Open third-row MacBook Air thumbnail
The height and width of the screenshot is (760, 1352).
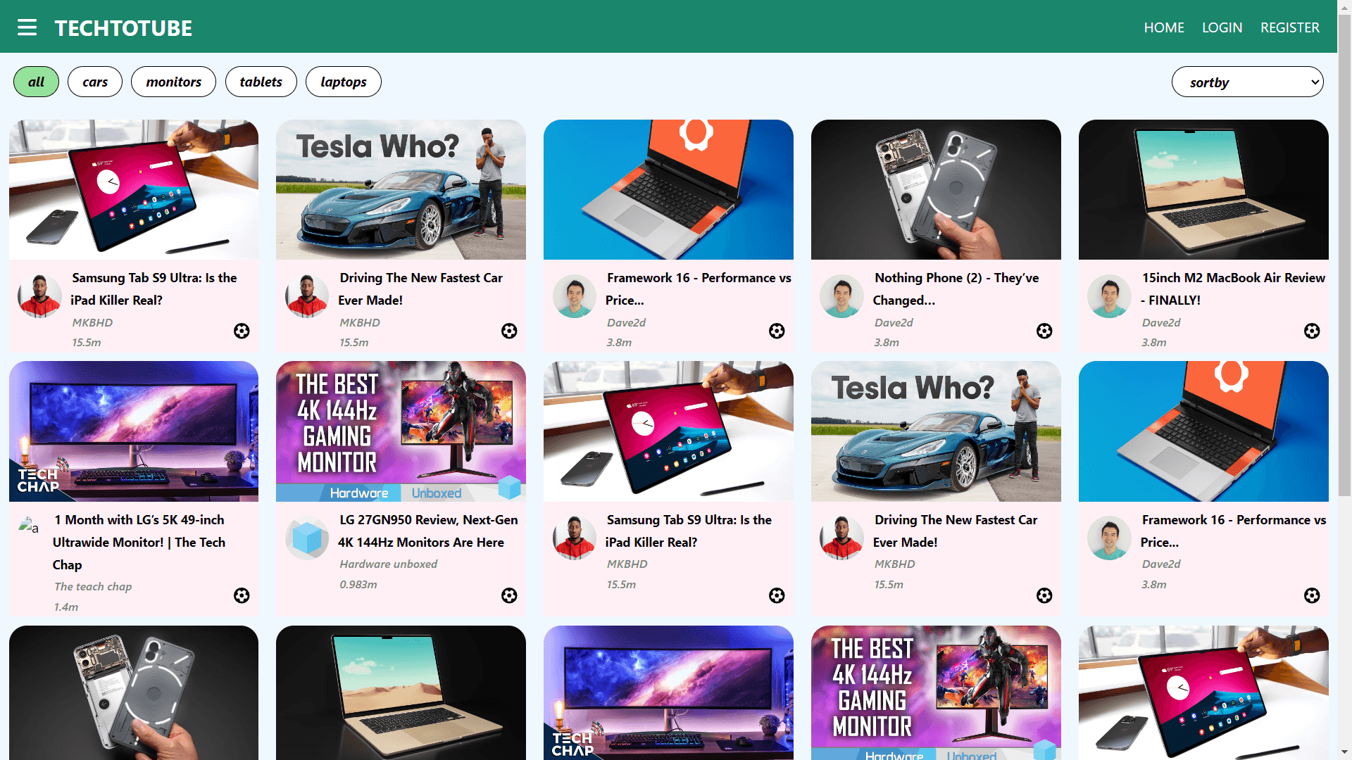[x=401, y=692]
